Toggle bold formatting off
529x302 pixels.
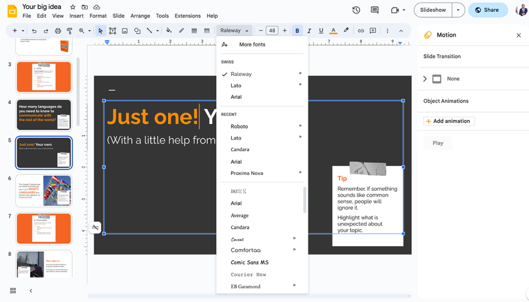297,30
